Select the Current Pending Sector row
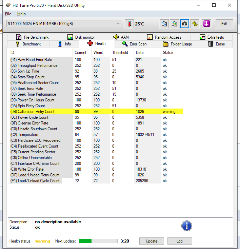The image size is (240, 251). pos(97,152)
